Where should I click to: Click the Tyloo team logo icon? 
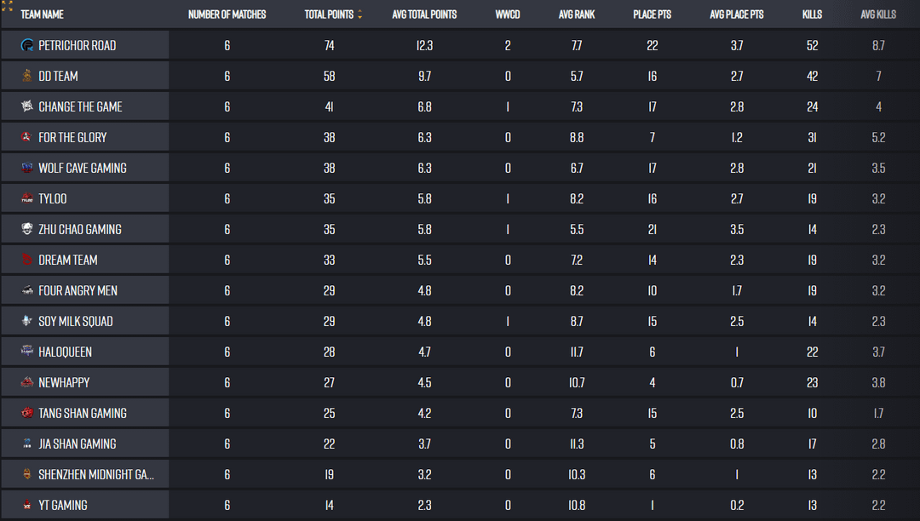point(28,198)
